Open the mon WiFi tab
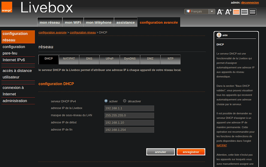 tap(73, 22)
